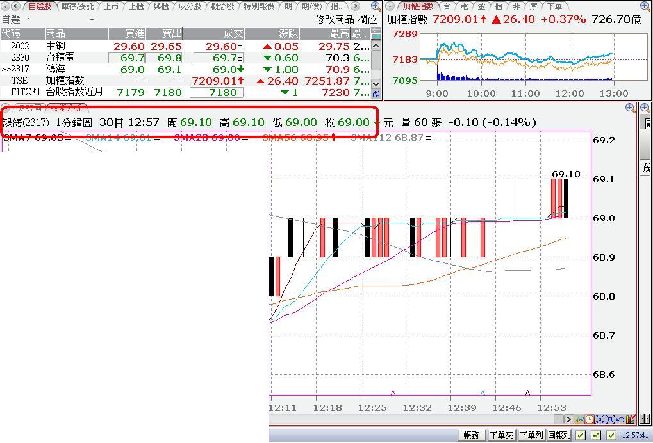This screenshot has height=443, width=653.
Task: Open the 帳務 button in the bottom bar
Action: (472, 435)
